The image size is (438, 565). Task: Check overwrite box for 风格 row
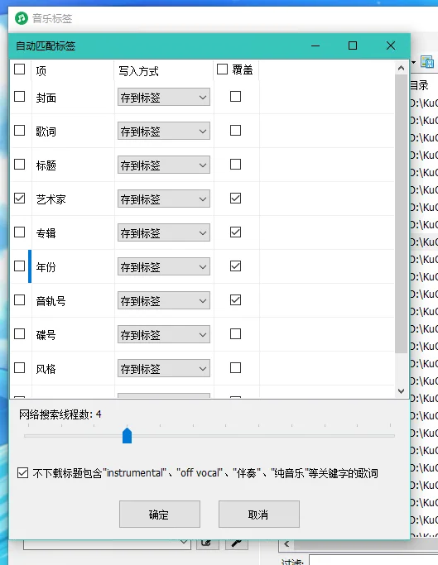(x=236, y=368)
